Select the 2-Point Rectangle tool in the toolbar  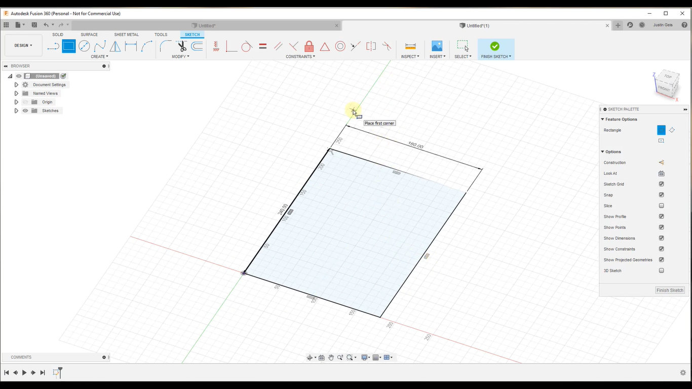point(69,47)
